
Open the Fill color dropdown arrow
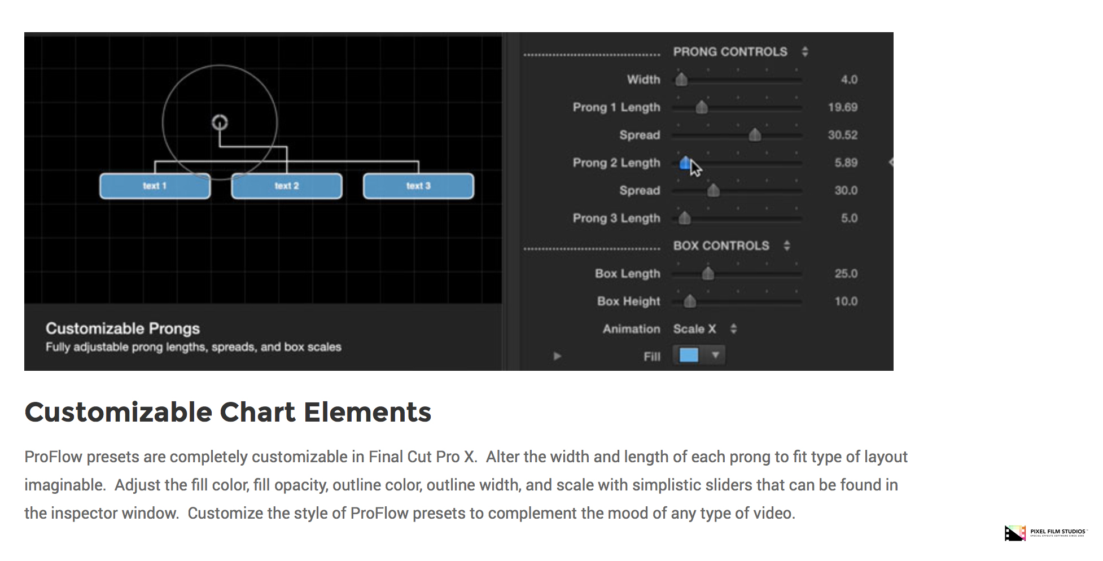[x=715, y=355]
